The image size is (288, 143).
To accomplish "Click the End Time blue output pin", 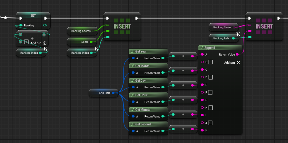I will pos(113,93).
